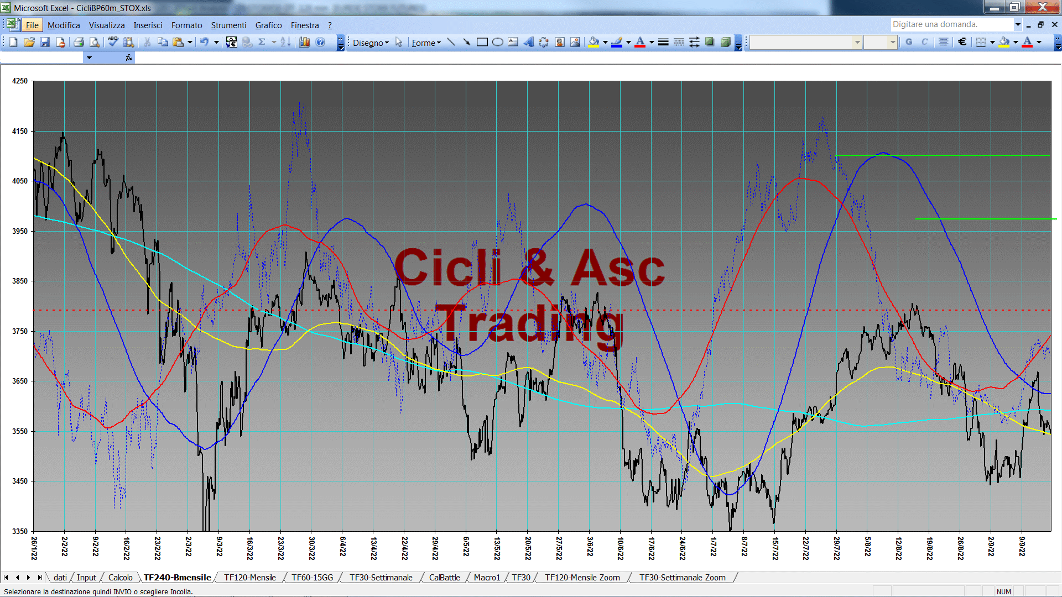Click the Arrow Style icon
The width and height of the screenshot is (1062, 597).
(694, 42)
